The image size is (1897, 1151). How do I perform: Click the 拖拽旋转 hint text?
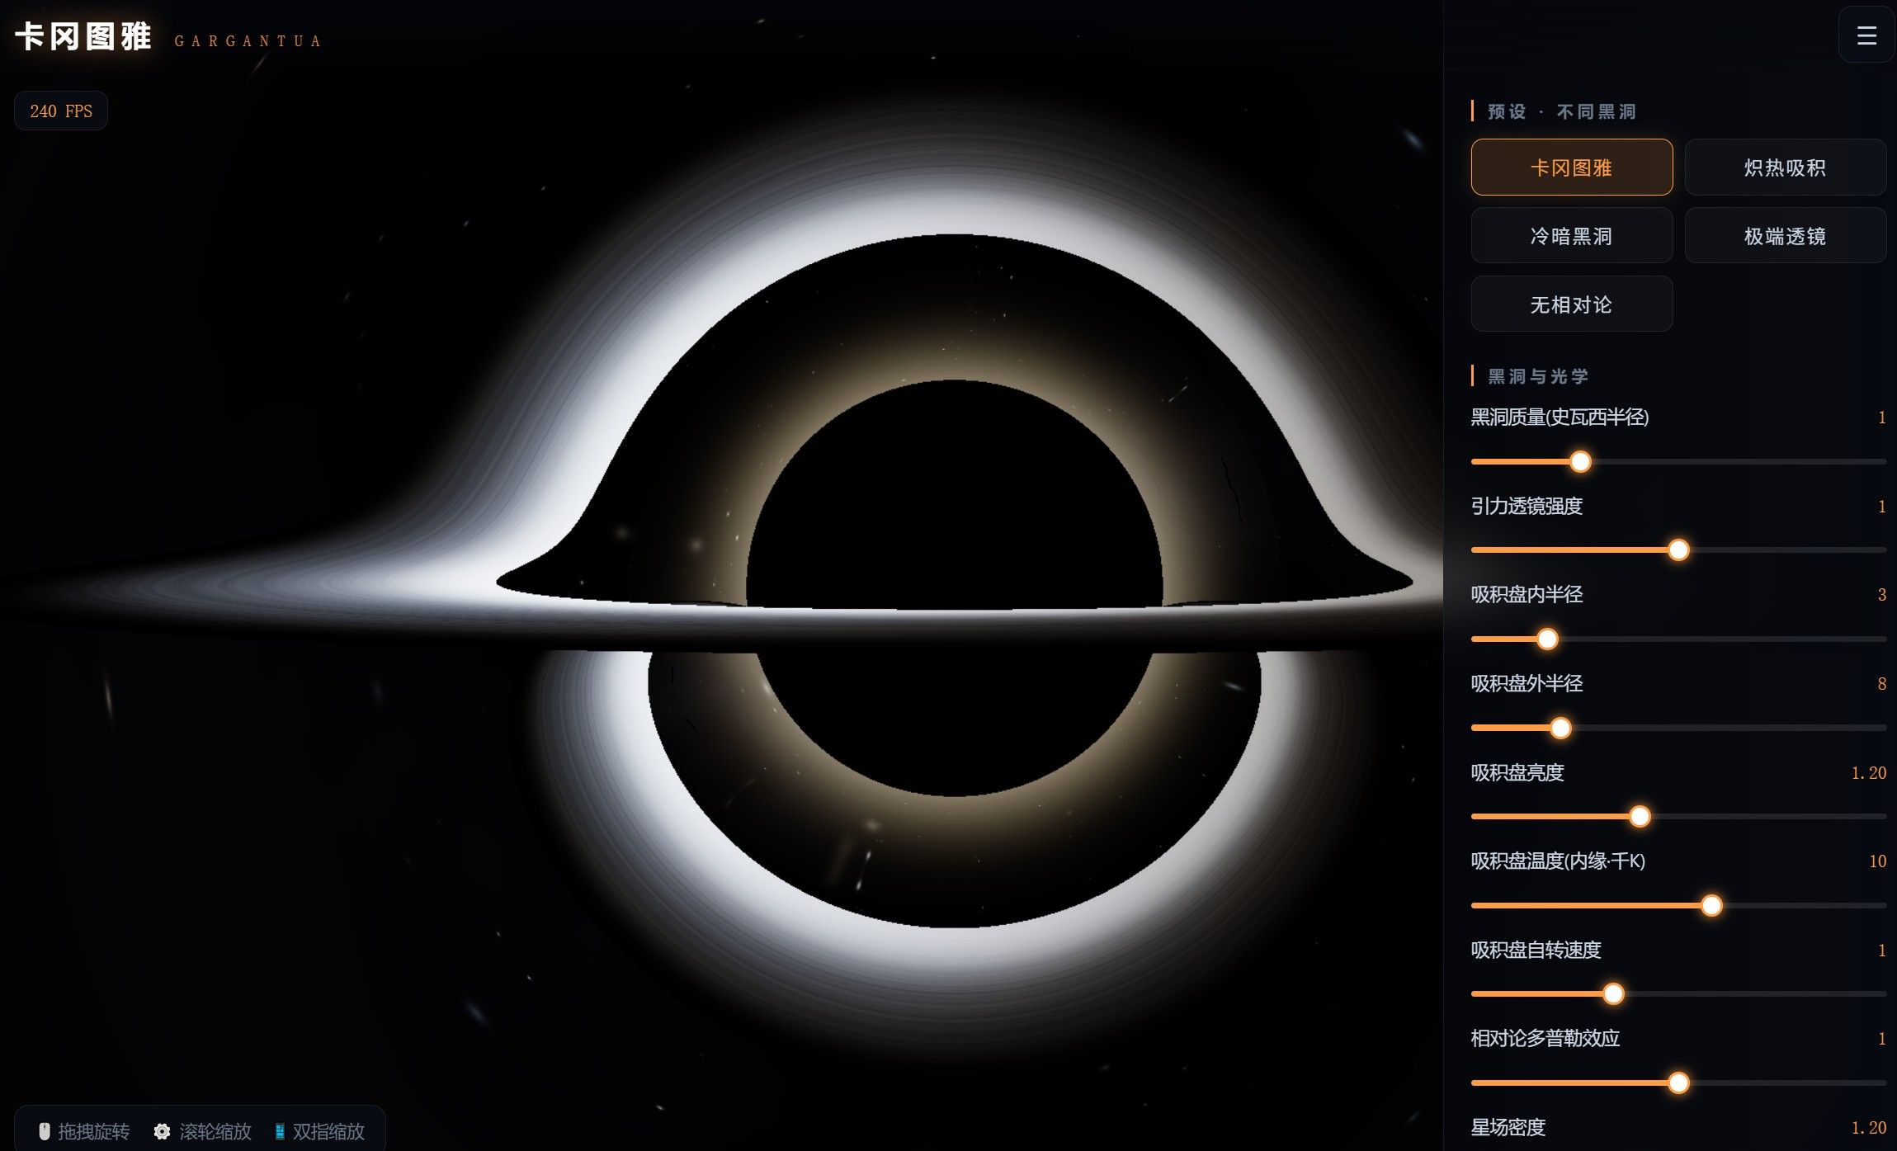pyautogui.click(x=94, y=1131)
